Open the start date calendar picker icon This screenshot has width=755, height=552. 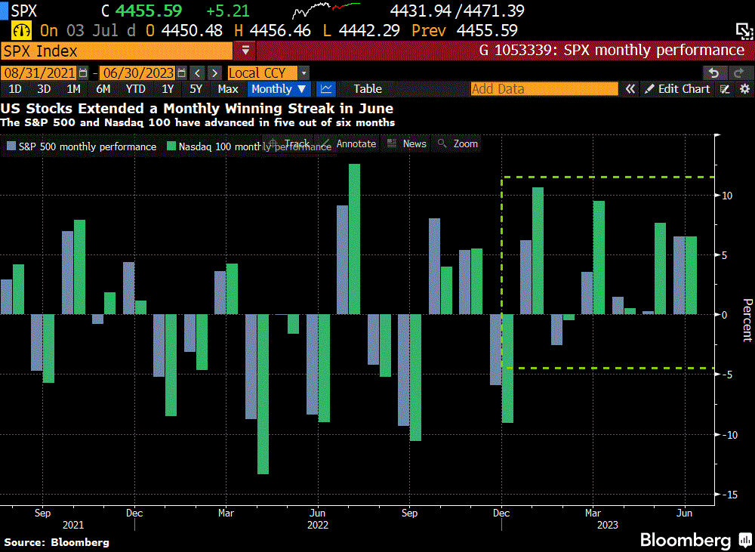[83, 73]
